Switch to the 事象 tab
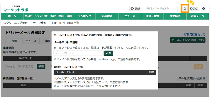The width and height of the screenshot is (210, 97). click(48, 41)
